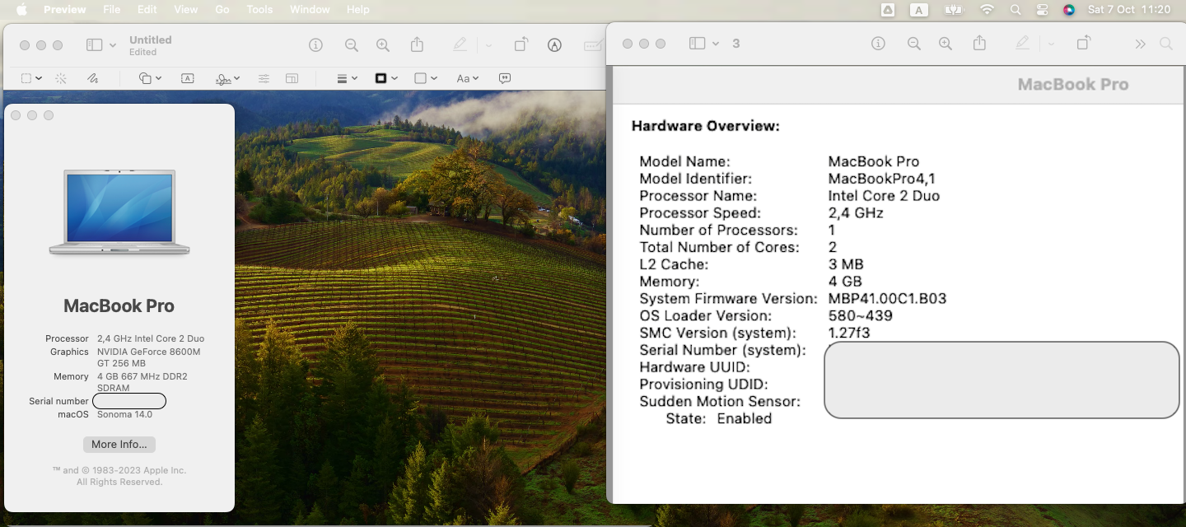Screen dimensions: 1186x527
Task: Open the Adjust Color sliders tool
Action: pos(264,78)
